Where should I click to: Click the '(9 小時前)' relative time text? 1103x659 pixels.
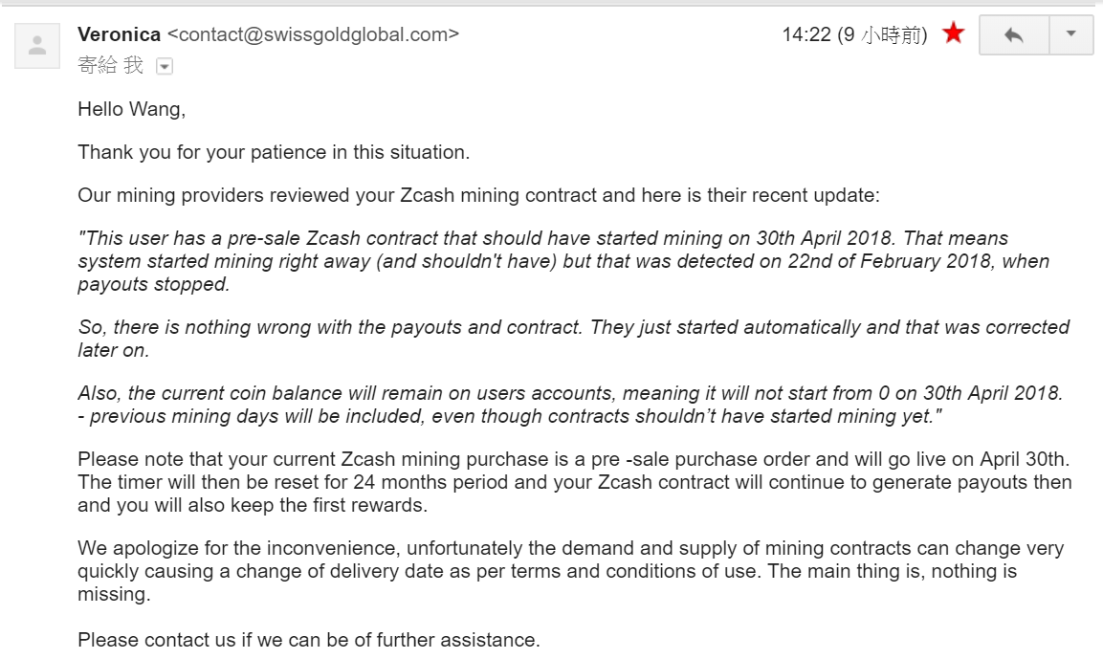(x=882, y=35)
